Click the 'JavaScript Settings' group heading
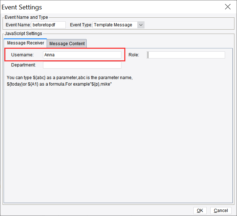The image size is (237, 216). 23,33
